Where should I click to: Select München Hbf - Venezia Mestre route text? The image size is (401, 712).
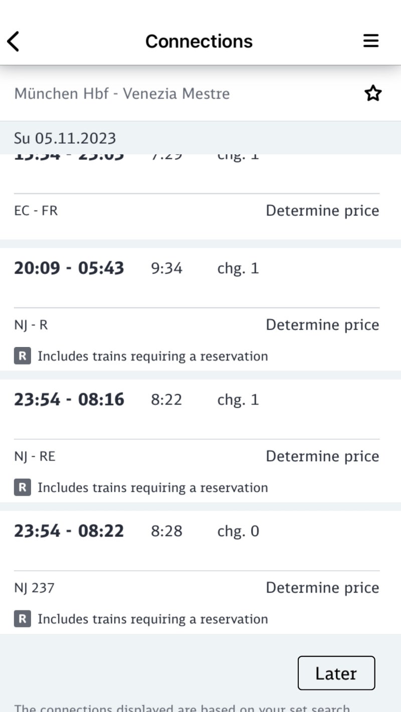(x=122, y=94)
